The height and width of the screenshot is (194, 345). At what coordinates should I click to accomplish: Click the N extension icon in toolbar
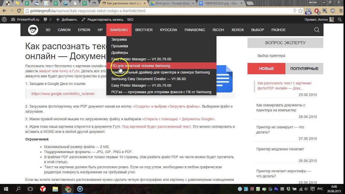tap(325, 11)
